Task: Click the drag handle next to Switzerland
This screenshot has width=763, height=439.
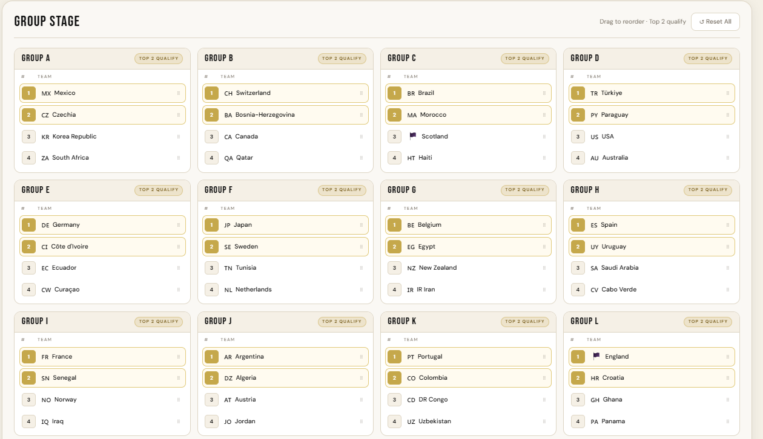Action: coord(362,93)
